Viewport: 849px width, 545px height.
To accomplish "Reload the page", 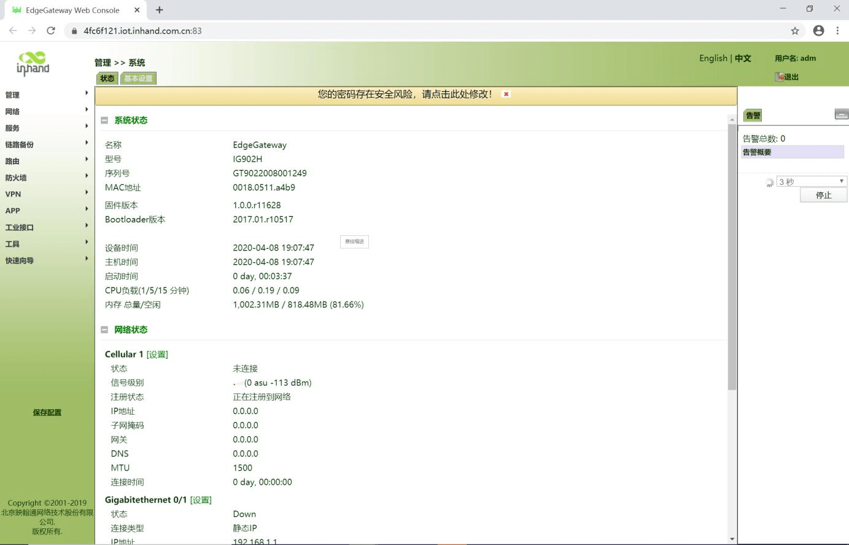I will (x=51, y=31).
